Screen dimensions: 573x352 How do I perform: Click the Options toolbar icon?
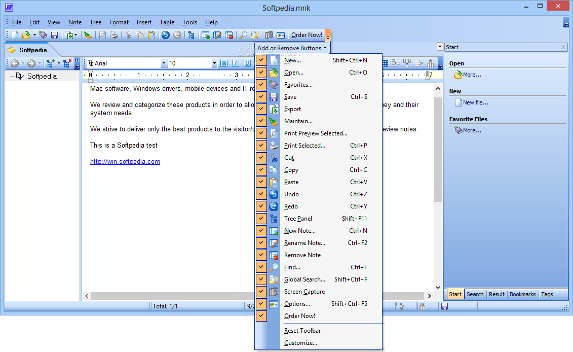281,35
